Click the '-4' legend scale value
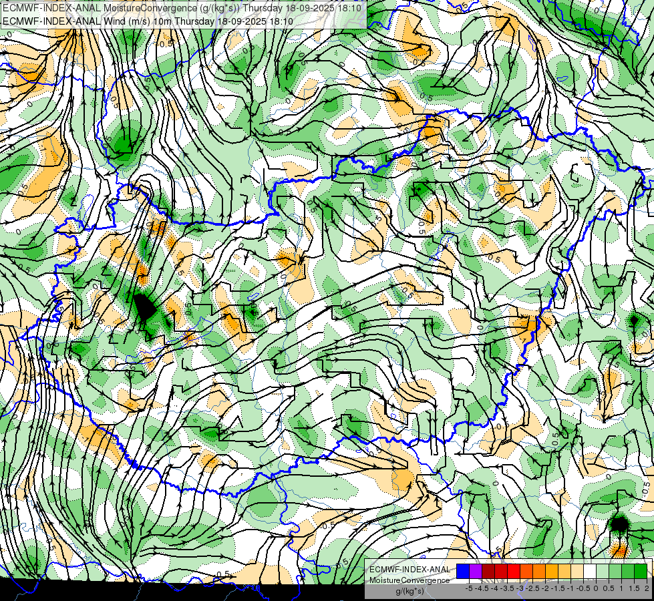The width and height of the screenshot is (654, 601). click(494, 588)
